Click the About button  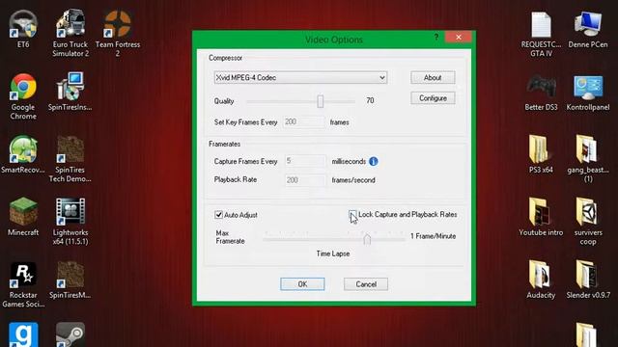pyautogui.click(x=433, y=77)
